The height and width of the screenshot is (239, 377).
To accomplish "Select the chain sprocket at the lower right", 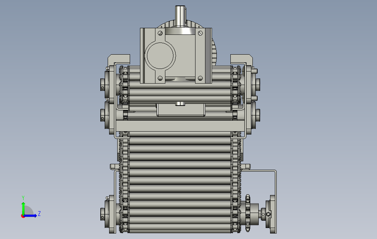I will point(248,213).
